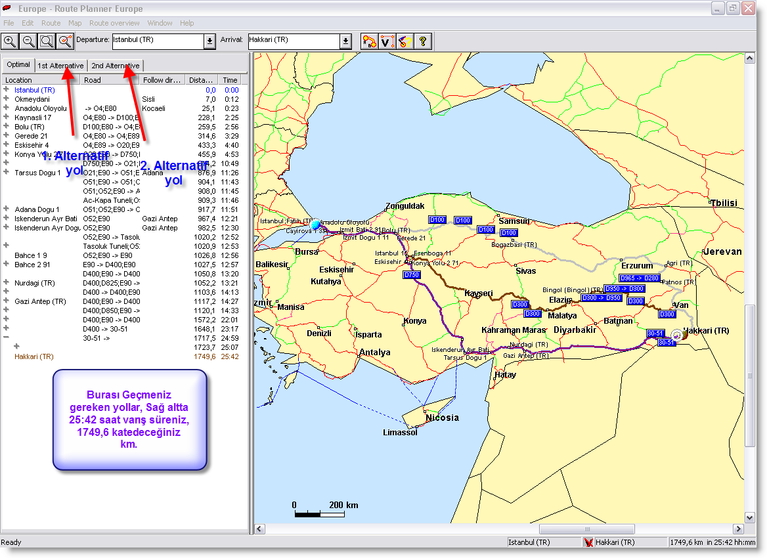Select the zoom to area tool
767x558 pixels.
[47, 41]
